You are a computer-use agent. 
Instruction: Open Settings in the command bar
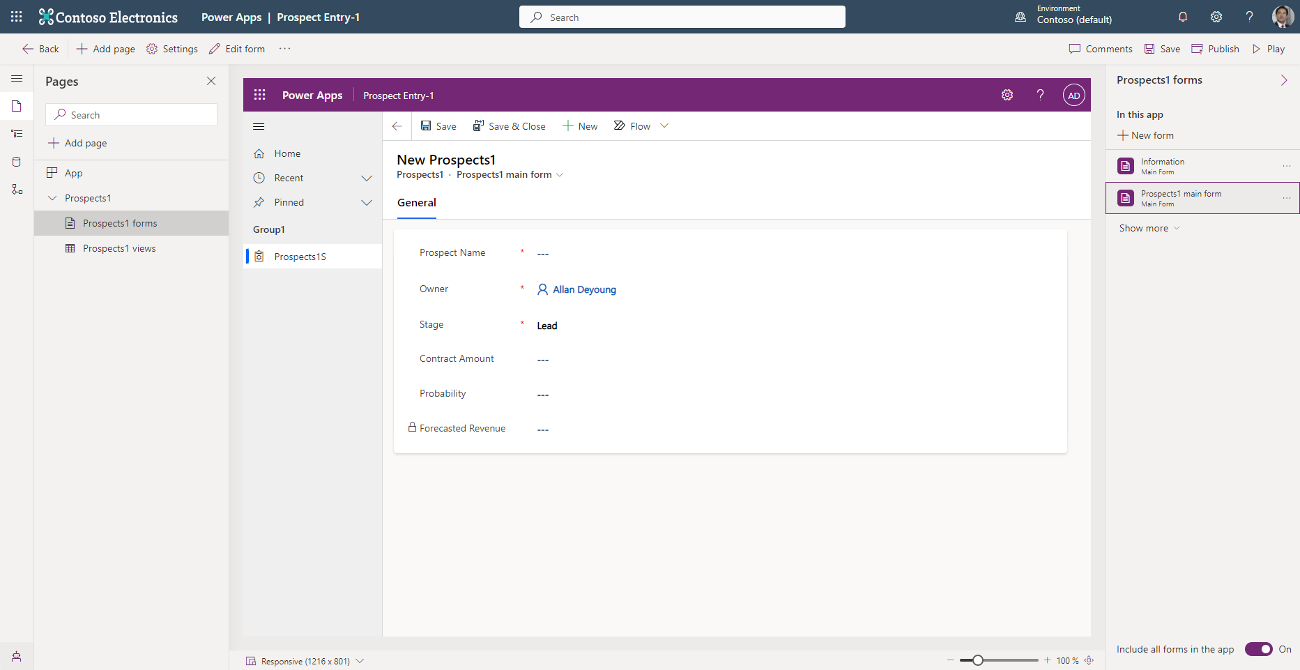[172, 49]
